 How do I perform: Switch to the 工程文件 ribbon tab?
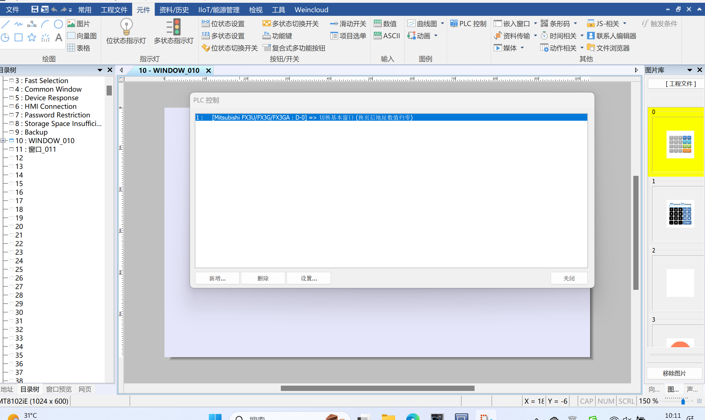(114, 10)
